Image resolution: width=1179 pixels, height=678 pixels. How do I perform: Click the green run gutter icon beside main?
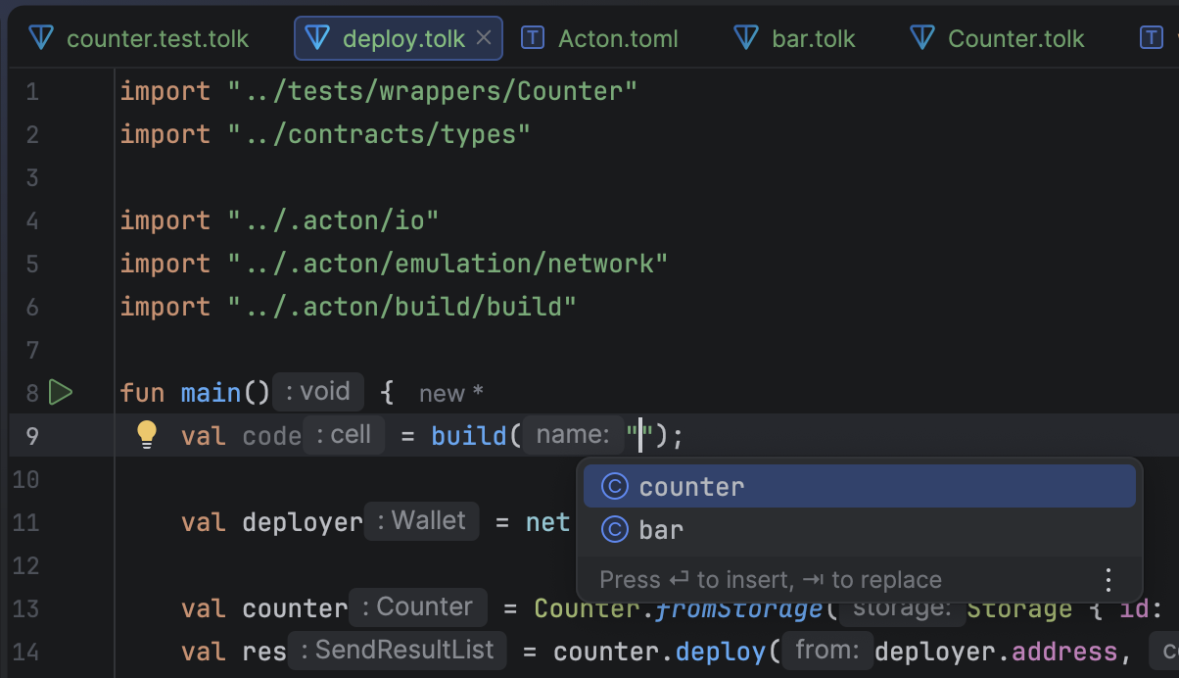pos(61,393)
